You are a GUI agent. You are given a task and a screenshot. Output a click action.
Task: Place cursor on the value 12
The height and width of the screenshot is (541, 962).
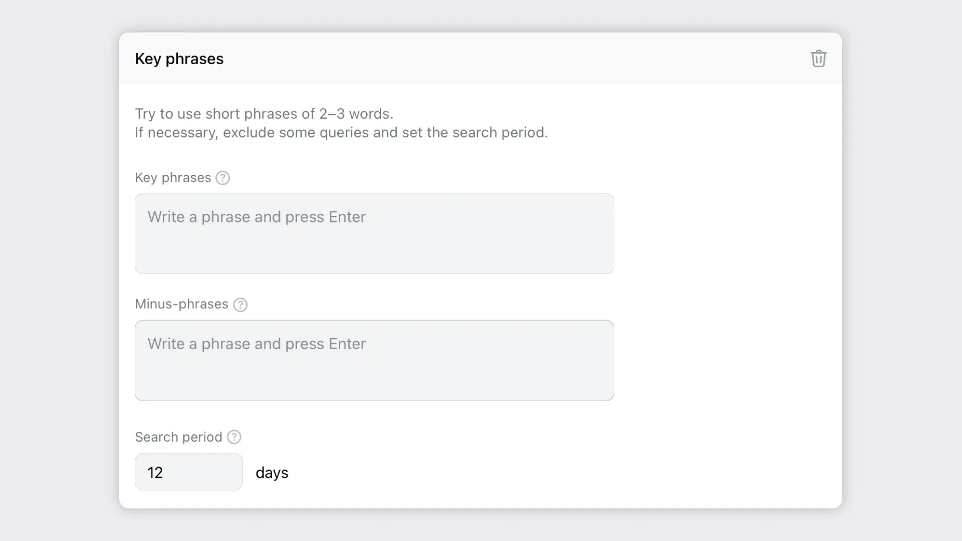(155, 472)
